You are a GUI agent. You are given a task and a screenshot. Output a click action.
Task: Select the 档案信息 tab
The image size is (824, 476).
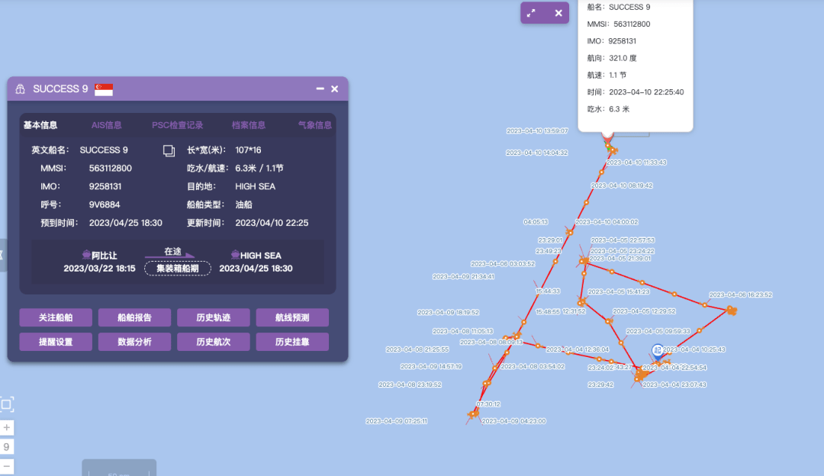point(249,125)
